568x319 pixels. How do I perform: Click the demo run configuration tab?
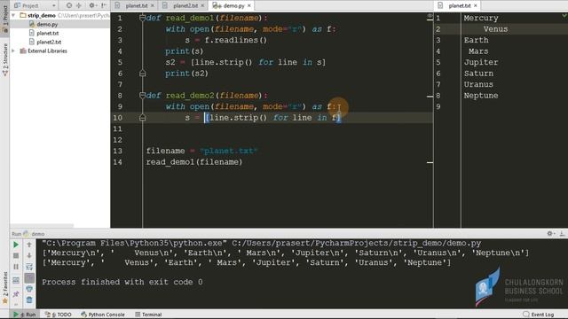point(34,234)
